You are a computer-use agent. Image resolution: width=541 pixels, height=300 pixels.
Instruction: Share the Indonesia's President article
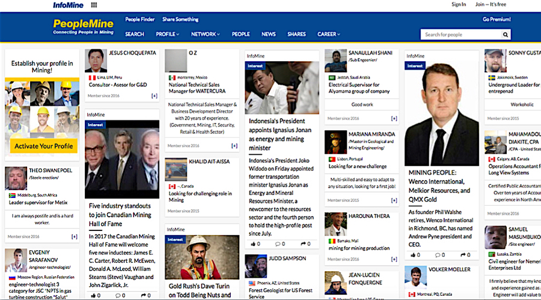pos(305,244)
